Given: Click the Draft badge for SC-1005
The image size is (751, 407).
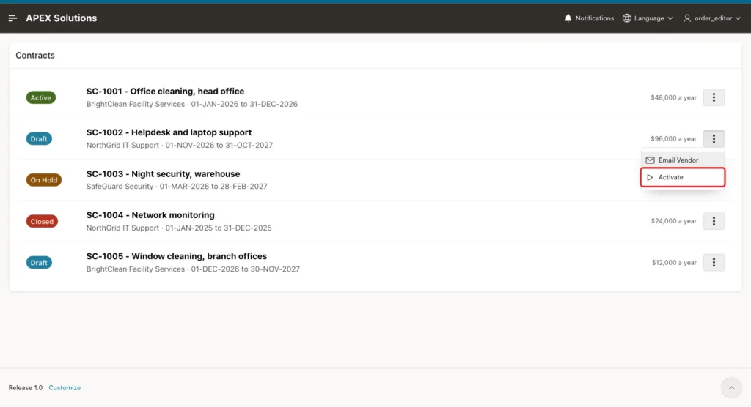Looking at the screenshot, I should pyautogui.click(x=39, y=263).
